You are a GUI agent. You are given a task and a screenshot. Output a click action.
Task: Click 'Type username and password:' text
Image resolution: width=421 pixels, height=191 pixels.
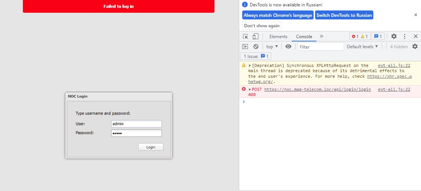click(103, 113)
